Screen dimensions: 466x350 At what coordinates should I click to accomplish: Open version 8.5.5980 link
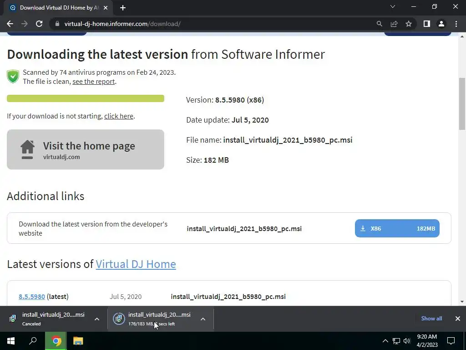[32, 297]
